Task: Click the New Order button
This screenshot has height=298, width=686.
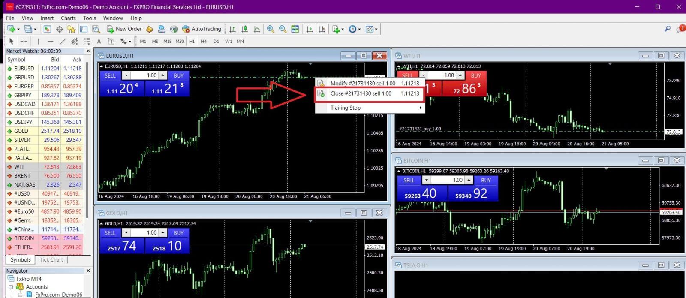Action: (124, 29)
